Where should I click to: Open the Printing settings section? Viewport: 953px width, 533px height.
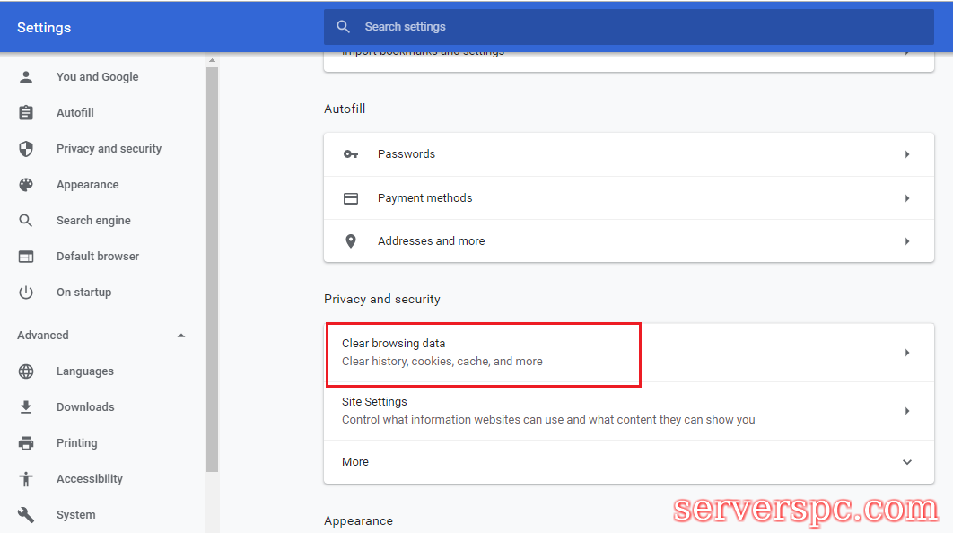[77, 443]
